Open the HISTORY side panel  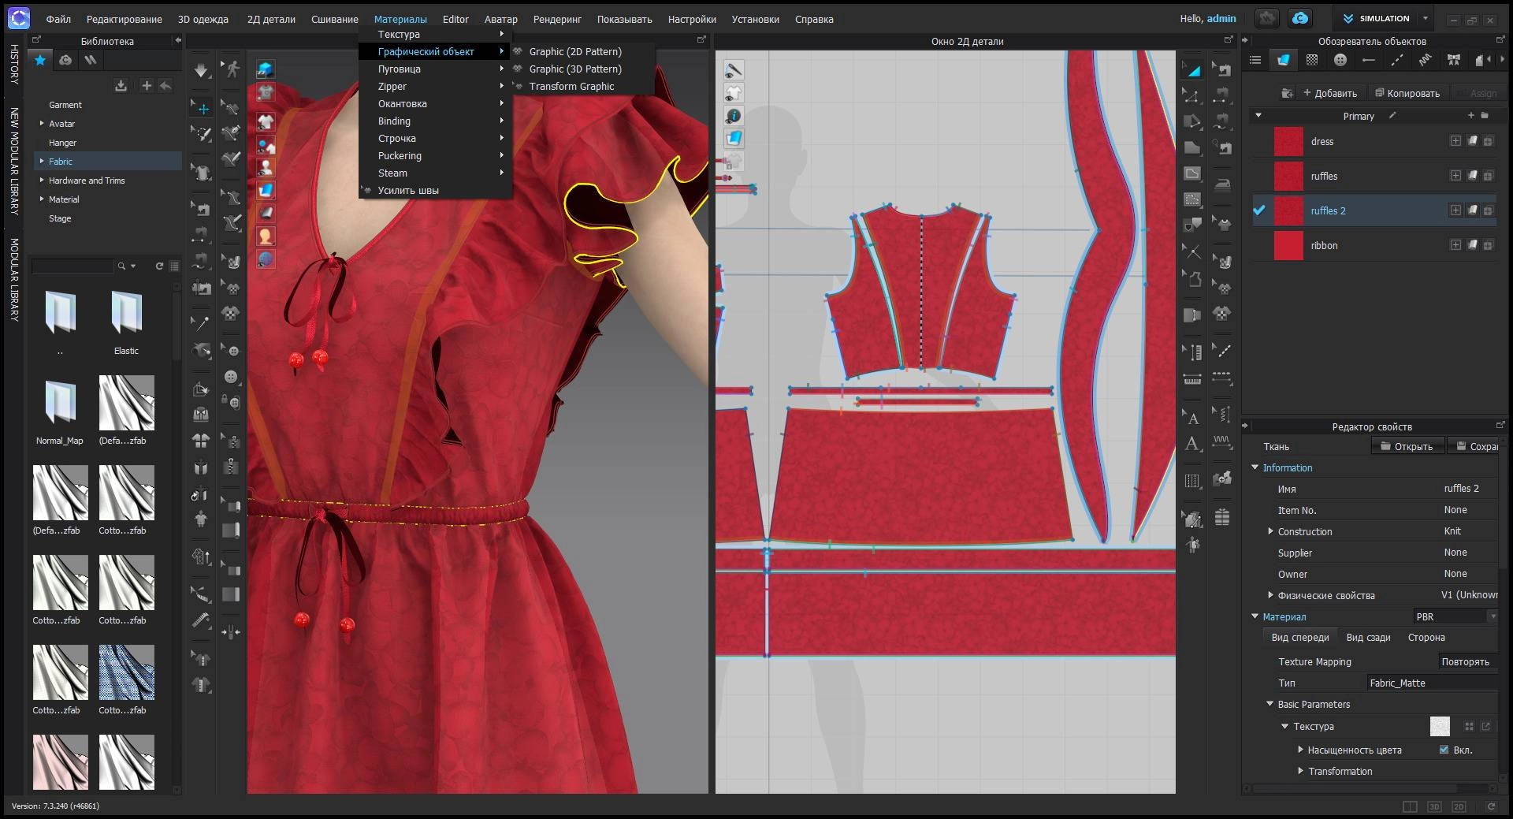[14, 65]
